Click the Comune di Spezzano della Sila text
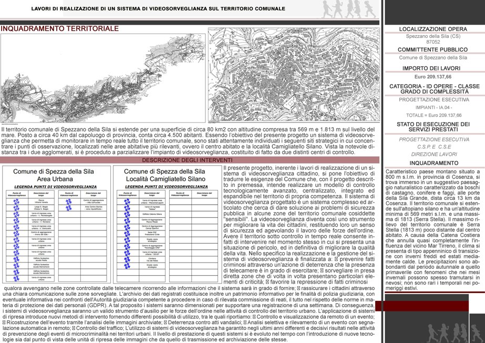Image resolution: width=485 pixels, height=343 pixels. (433, 57)
